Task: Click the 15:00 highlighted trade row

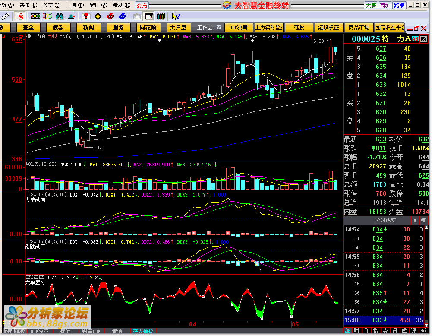Action: tap(384, 320)
